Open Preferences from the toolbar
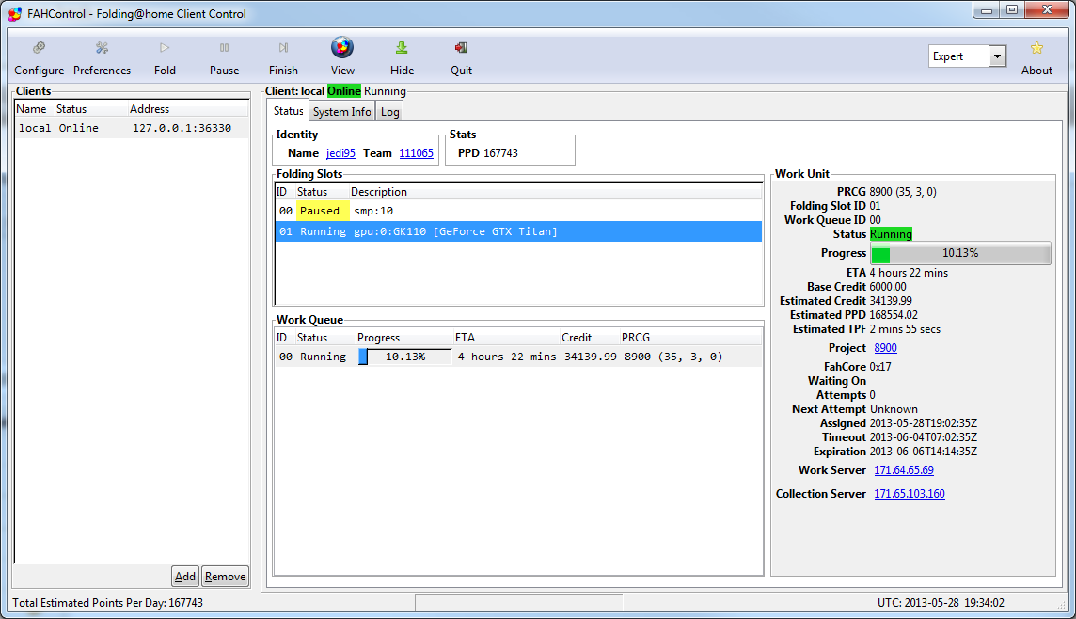 (102, 48)
